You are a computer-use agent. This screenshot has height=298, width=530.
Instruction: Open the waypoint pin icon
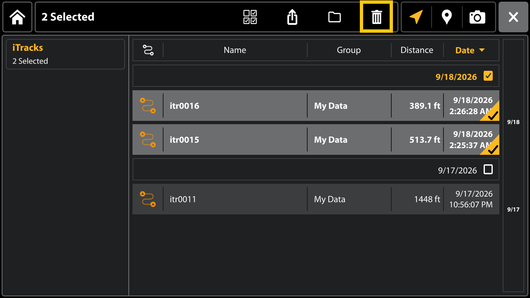[446, 17]
